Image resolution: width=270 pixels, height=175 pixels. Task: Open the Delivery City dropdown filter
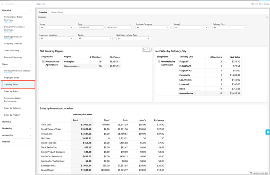point(229,28)
